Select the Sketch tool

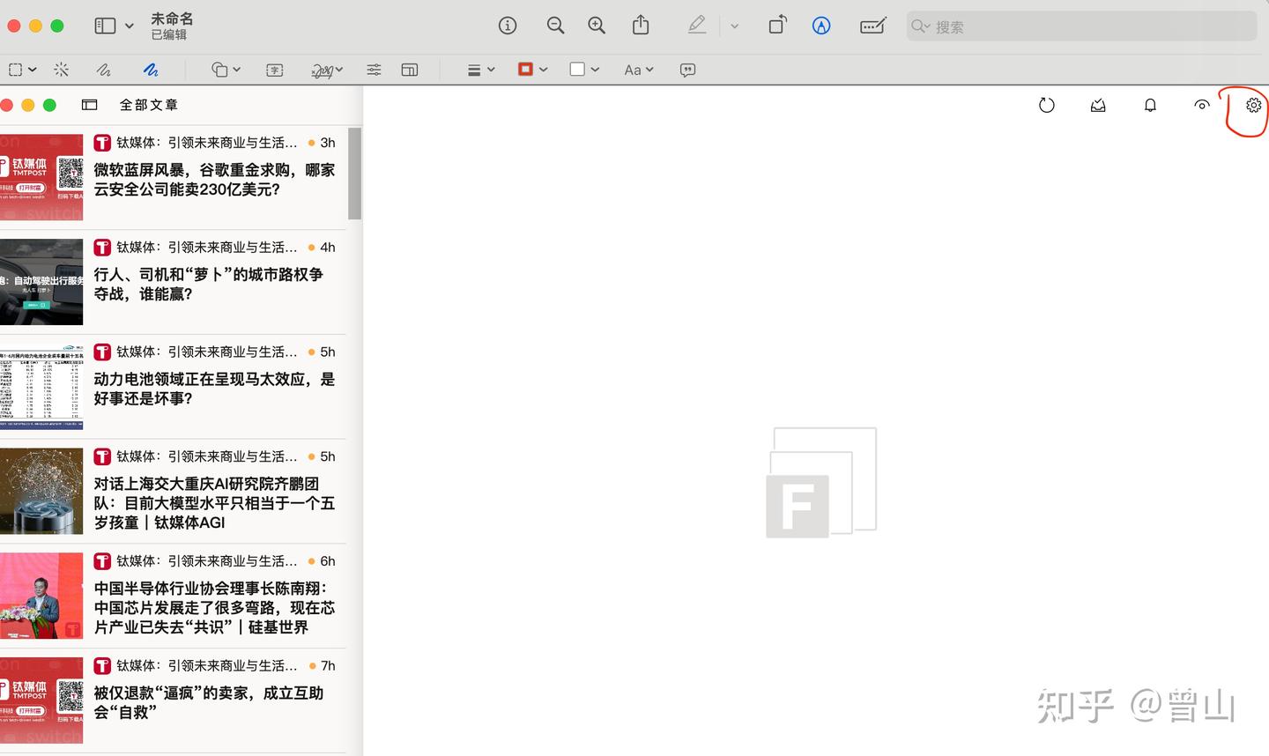(x=103, y=69)
